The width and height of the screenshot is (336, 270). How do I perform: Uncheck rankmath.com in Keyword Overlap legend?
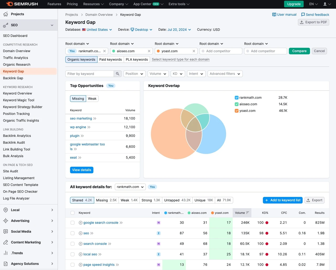click(237, 98)
